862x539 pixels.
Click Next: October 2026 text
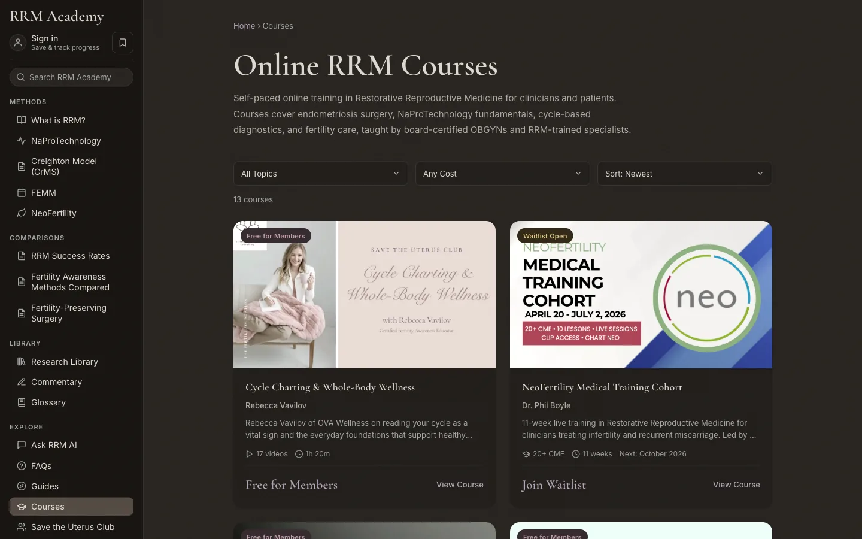coord(653,454)
